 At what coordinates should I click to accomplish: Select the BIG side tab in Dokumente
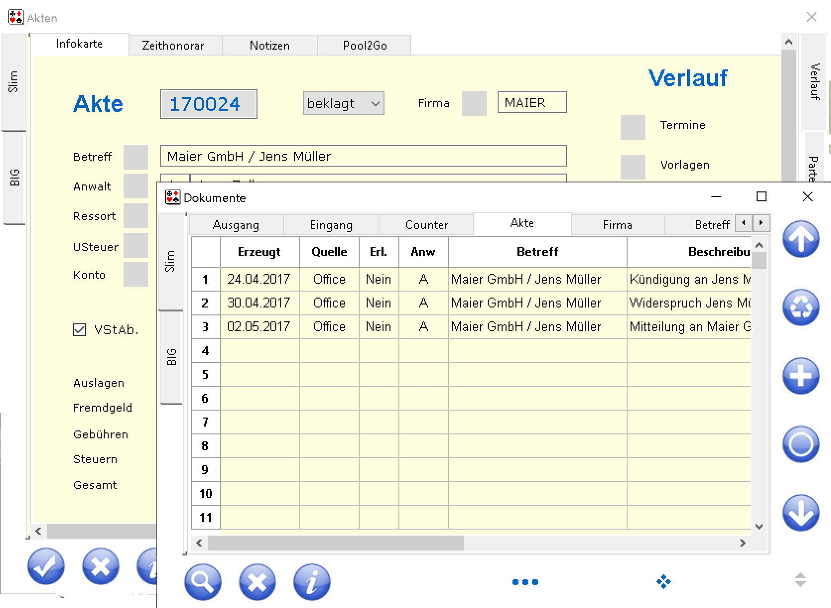click(x=172, y=357)
